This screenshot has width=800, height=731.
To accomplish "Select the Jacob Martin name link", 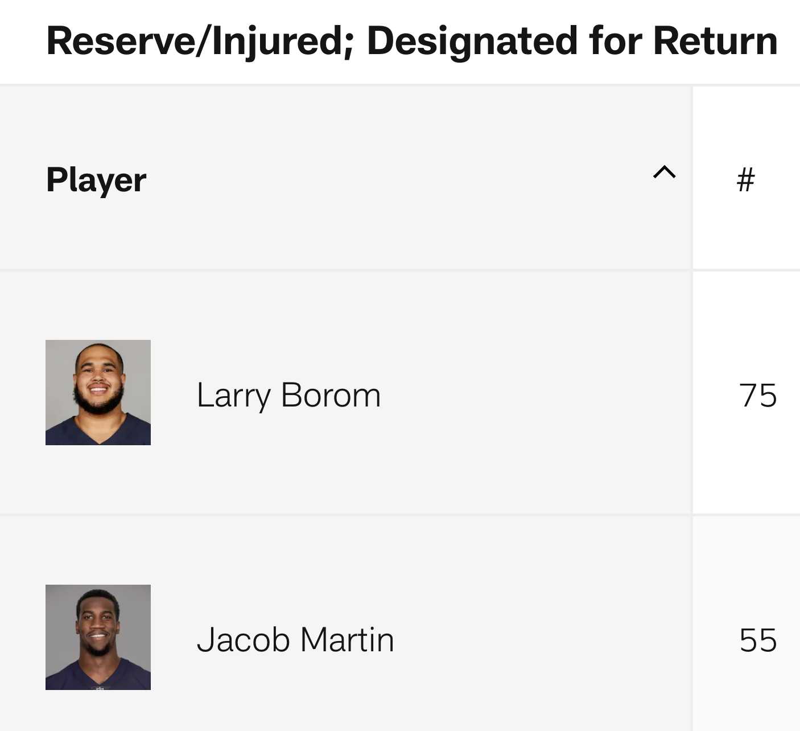I will tap(295, 639).
